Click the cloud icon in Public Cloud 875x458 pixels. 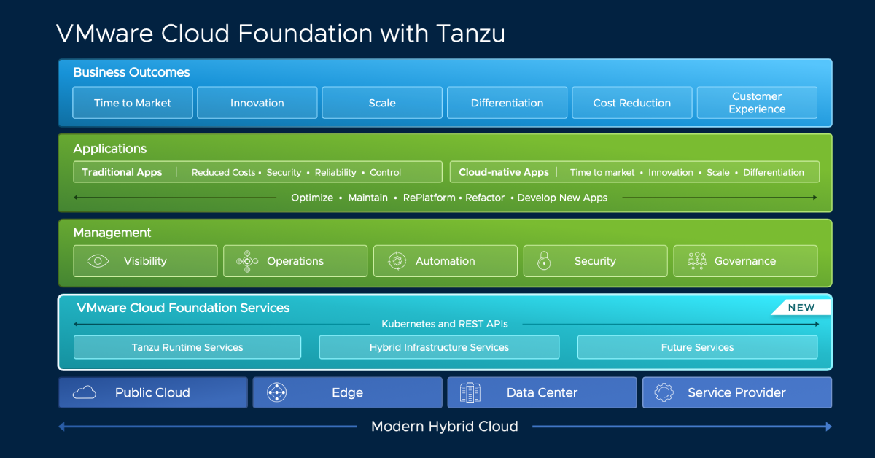coord(85,392)
